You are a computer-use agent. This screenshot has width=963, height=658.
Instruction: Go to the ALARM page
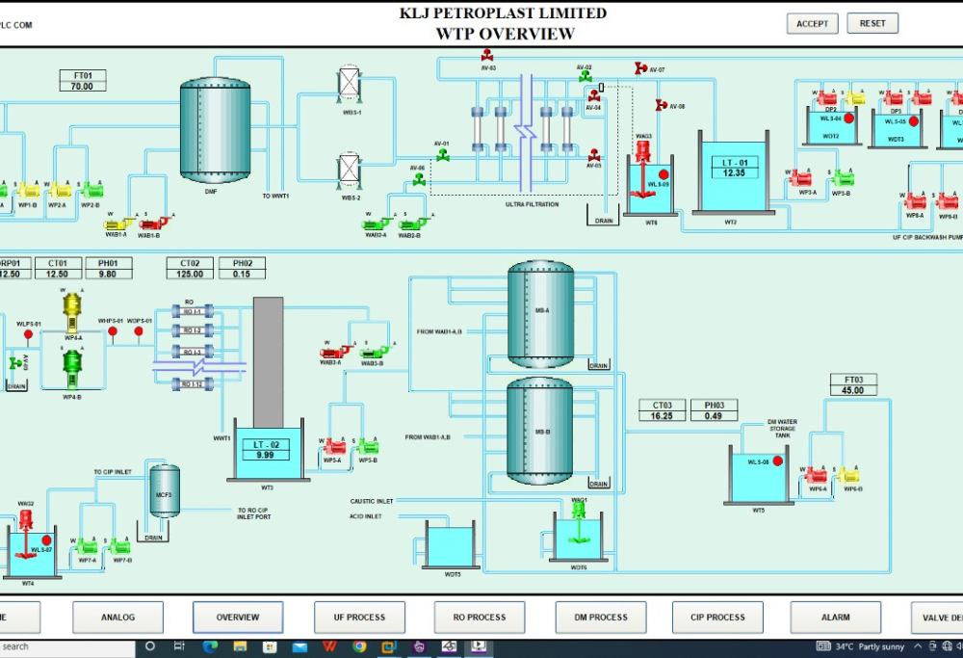coord(835,618)
